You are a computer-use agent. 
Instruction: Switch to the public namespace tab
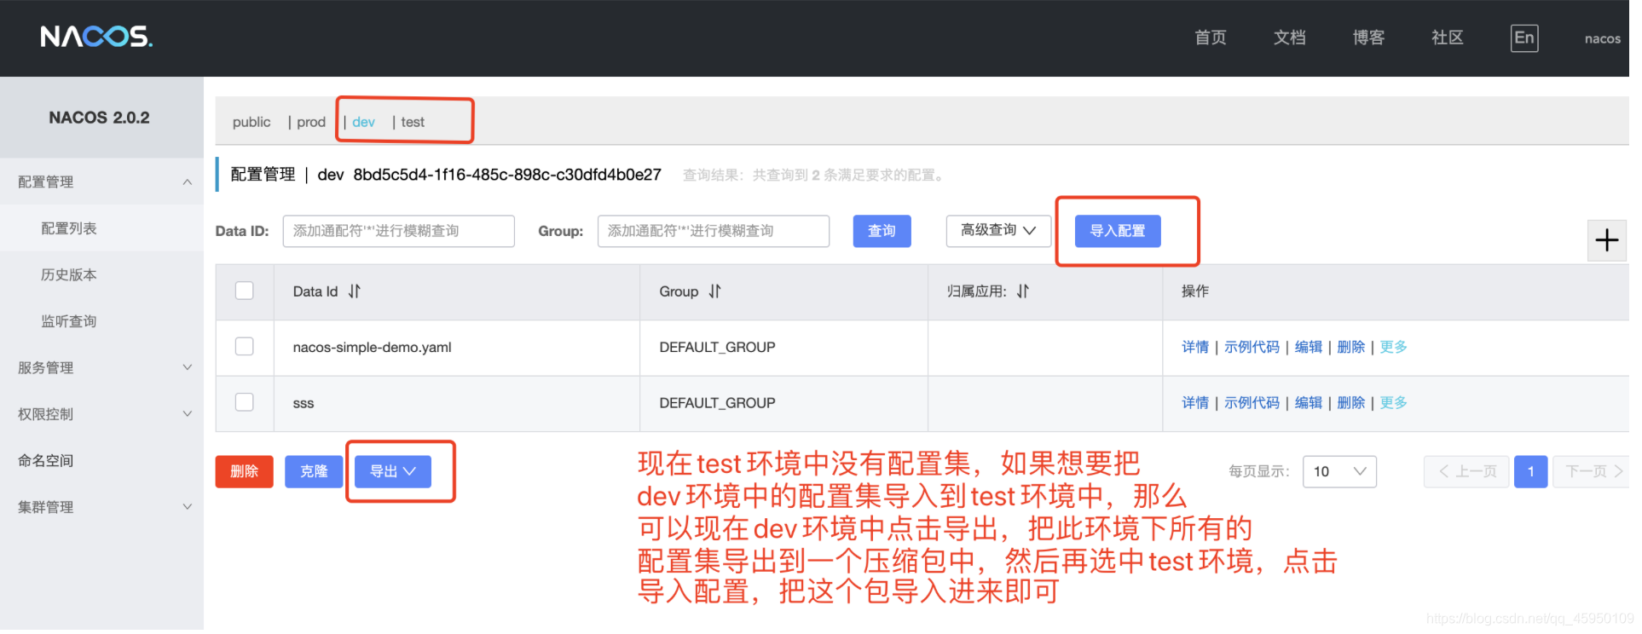252,122
